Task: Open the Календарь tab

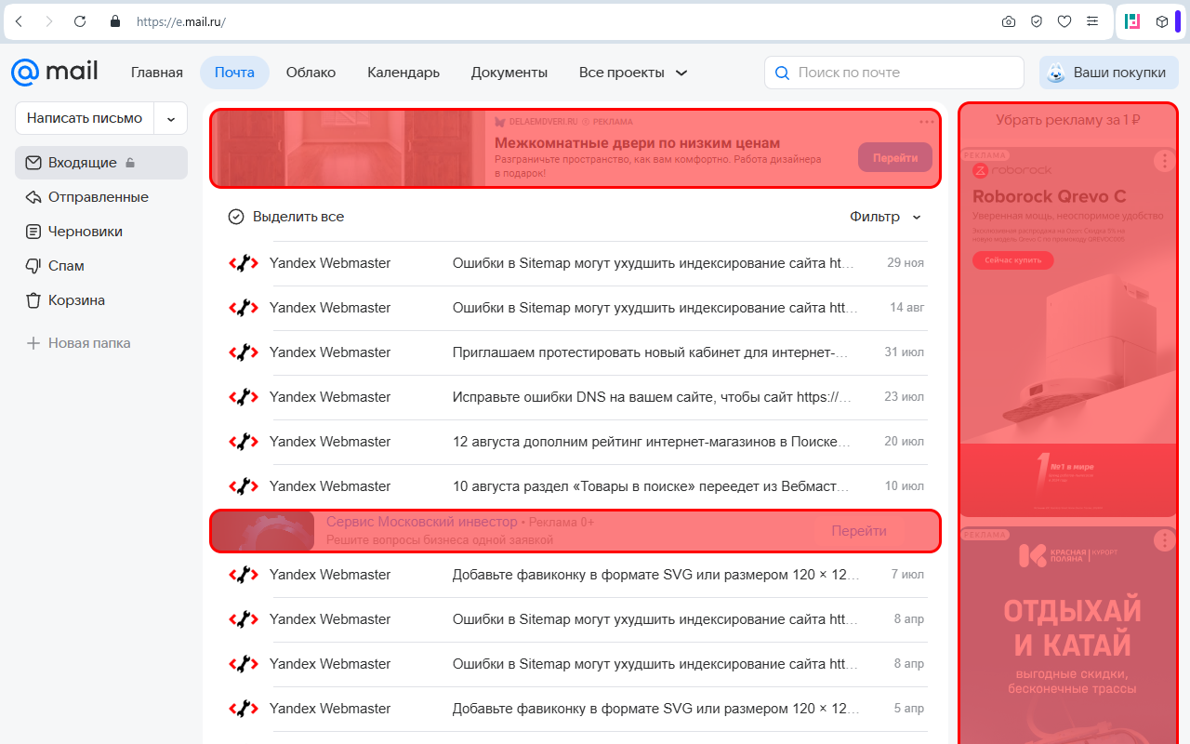Action: [x=403, y=73]
